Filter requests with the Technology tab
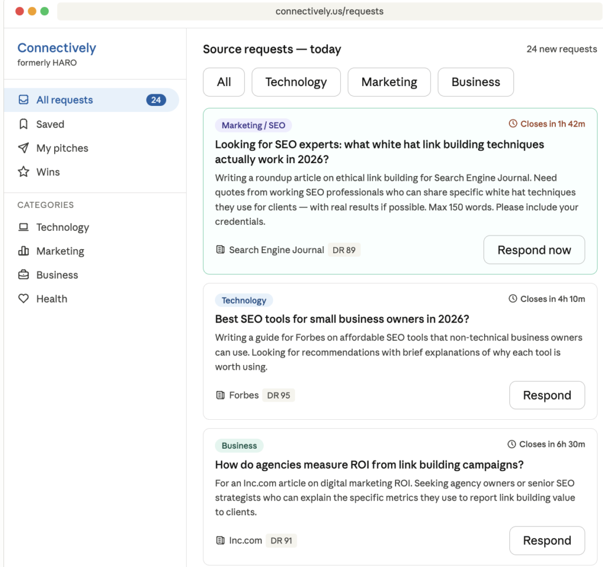This screenshot has width=603, height=567. tap(296, 82)
